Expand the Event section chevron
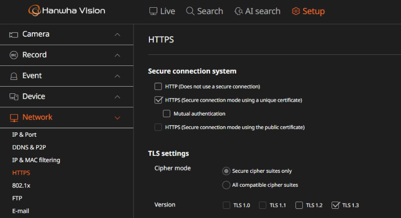This screenshot has height=218, width=401. tap(118, 76)
